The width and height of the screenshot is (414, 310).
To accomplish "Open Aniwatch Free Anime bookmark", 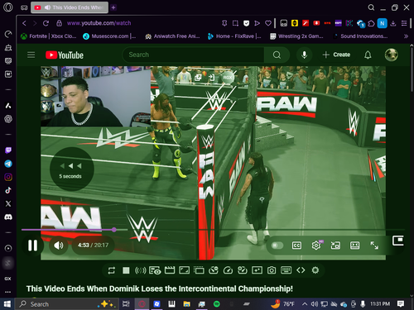I will (x=172, y=36).
